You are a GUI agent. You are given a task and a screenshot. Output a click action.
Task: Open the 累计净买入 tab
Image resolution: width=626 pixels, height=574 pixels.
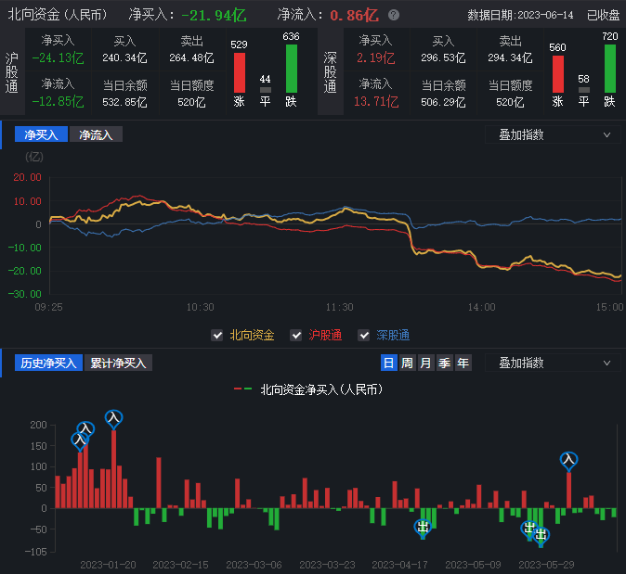(119, 364)
